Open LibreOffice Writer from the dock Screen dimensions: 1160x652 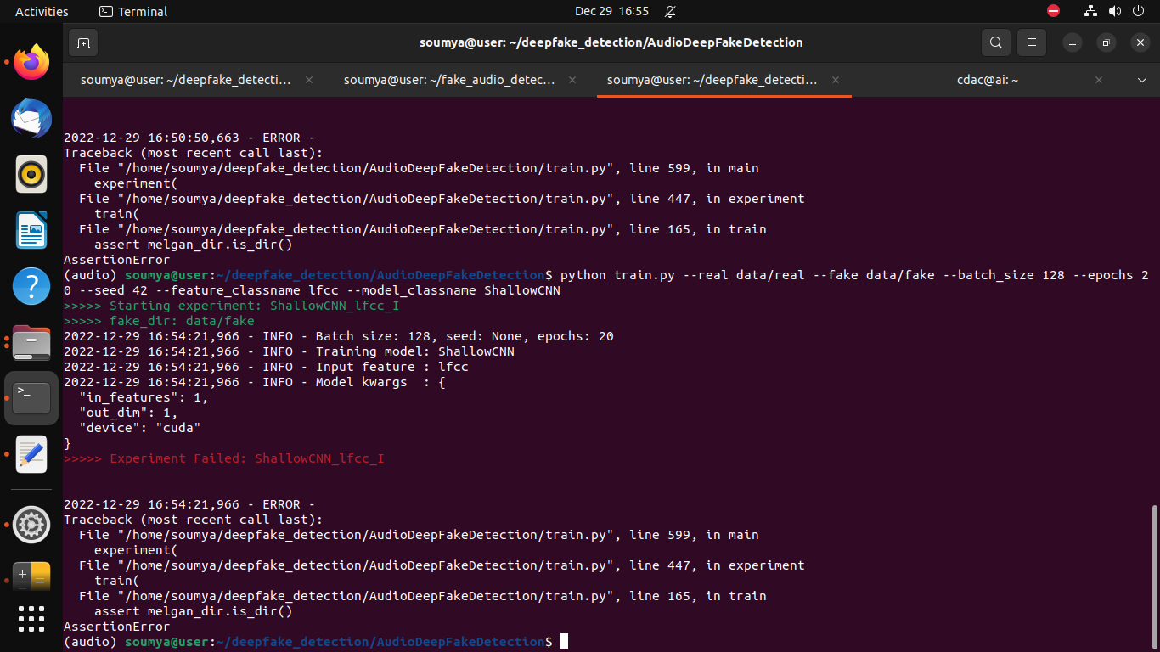(x=31, y=230)
